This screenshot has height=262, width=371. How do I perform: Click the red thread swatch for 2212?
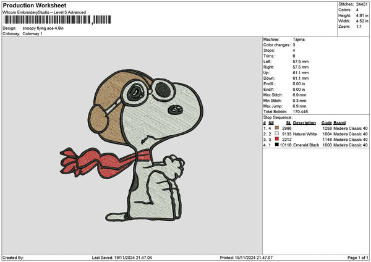point(277,139)
